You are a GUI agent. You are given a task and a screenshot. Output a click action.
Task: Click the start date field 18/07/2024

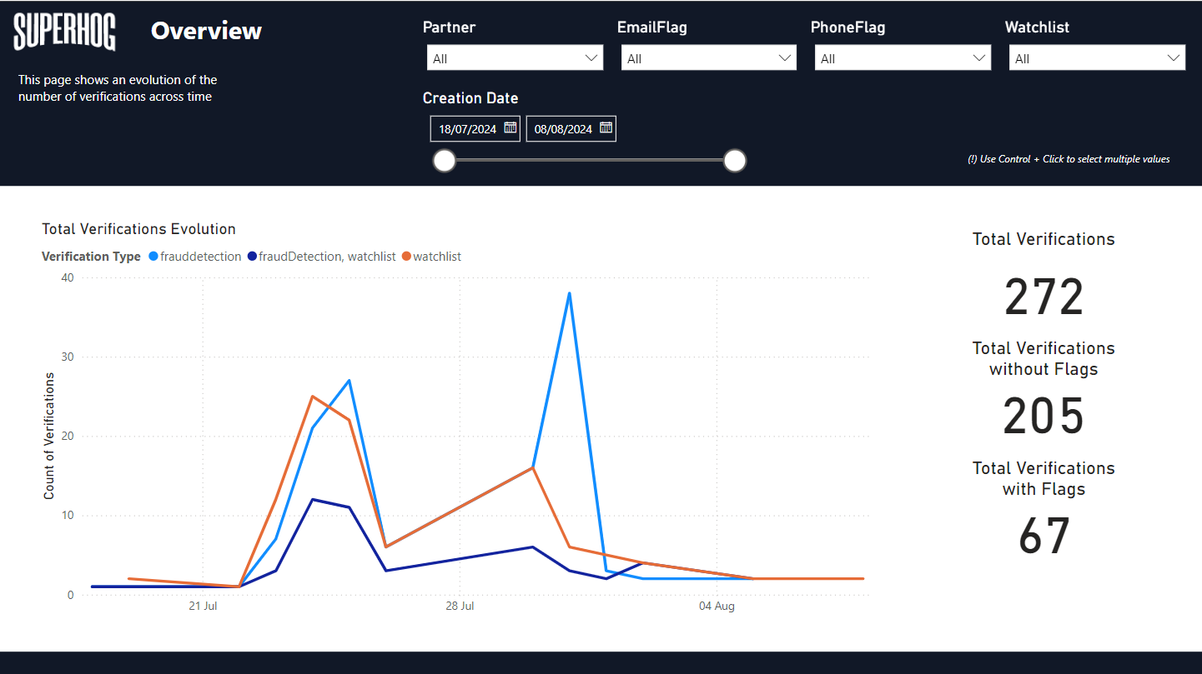pyautogui.click(x=467, y=129)
